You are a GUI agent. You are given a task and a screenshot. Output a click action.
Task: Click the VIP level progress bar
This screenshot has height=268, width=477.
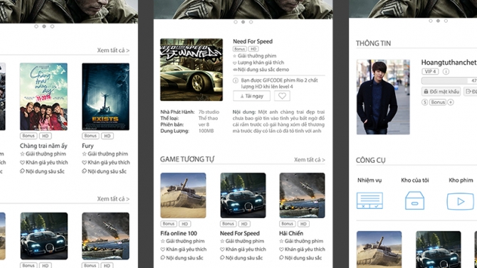pos(449,80)
